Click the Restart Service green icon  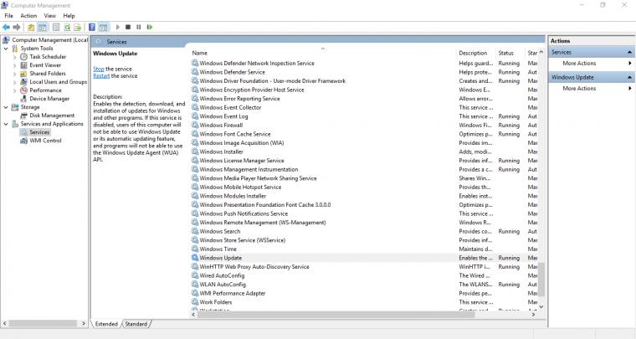point(150,27)
